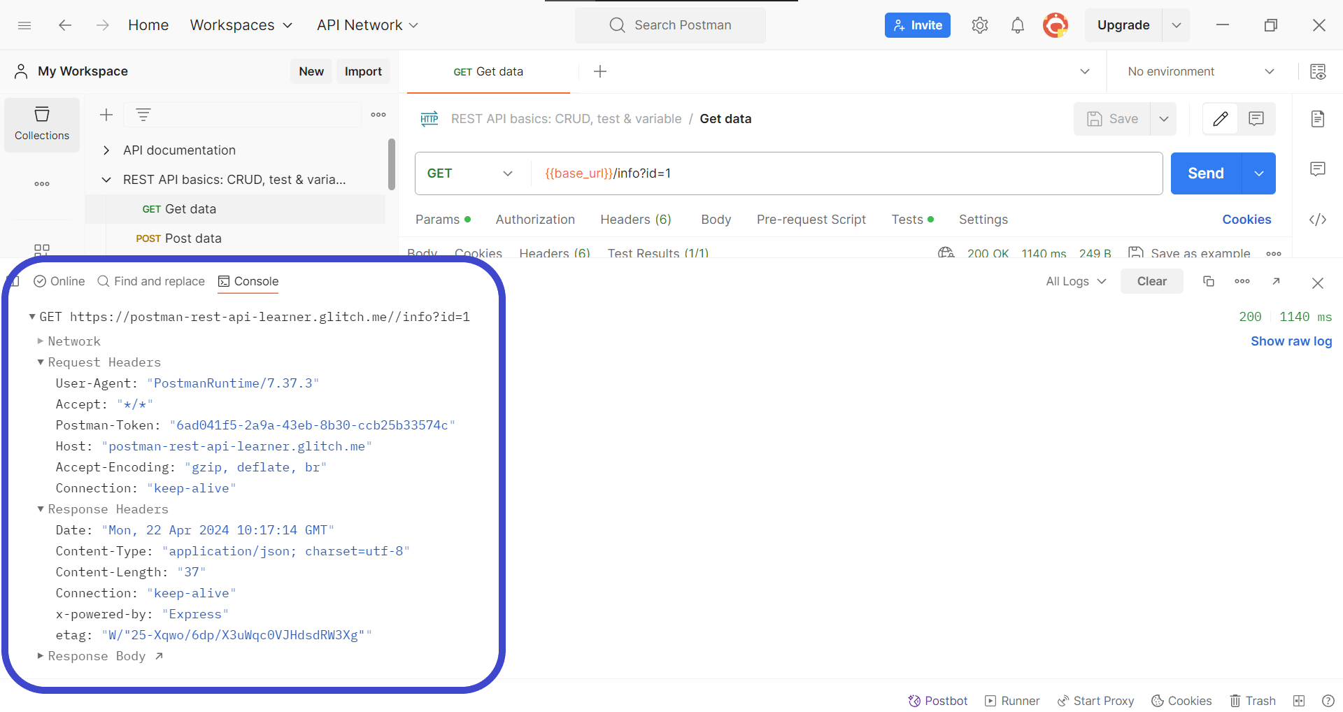
Task: Open more sidebar items dots
Action: tap(42, 184)
